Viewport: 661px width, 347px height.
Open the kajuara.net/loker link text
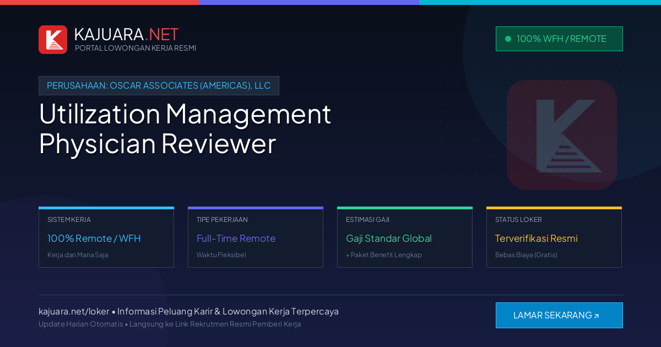tap(74, 311)
